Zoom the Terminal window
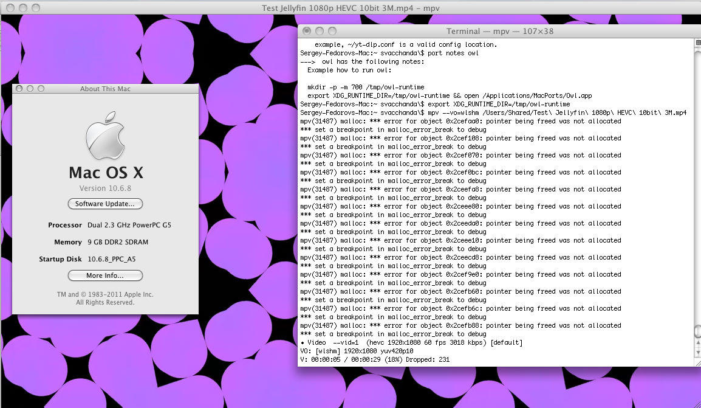 click(332, 31)
